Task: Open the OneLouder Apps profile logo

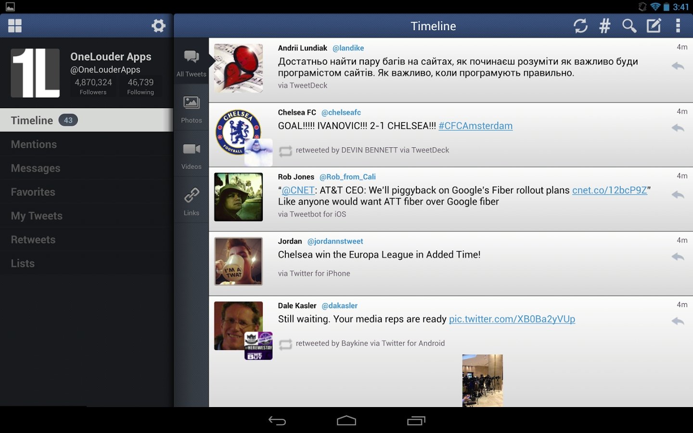Action: pos(35,73)
